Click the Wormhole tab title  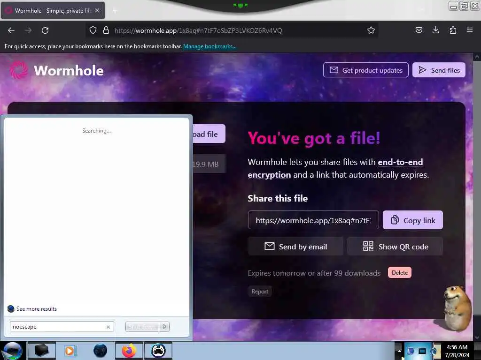(53, 10)
